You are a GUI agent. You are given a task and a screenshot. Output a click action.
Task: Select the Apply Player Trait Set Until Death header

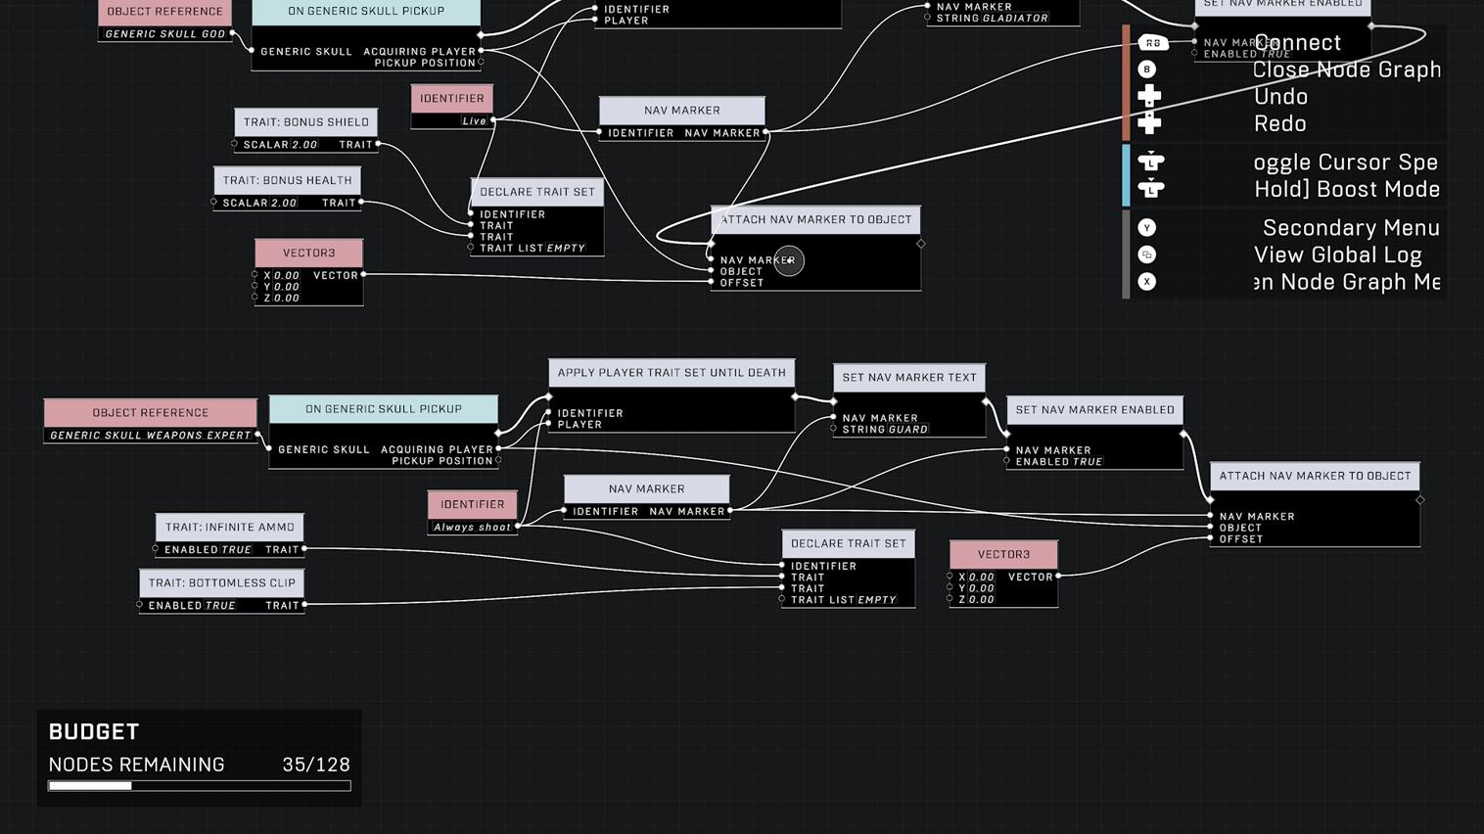[672, 373]
